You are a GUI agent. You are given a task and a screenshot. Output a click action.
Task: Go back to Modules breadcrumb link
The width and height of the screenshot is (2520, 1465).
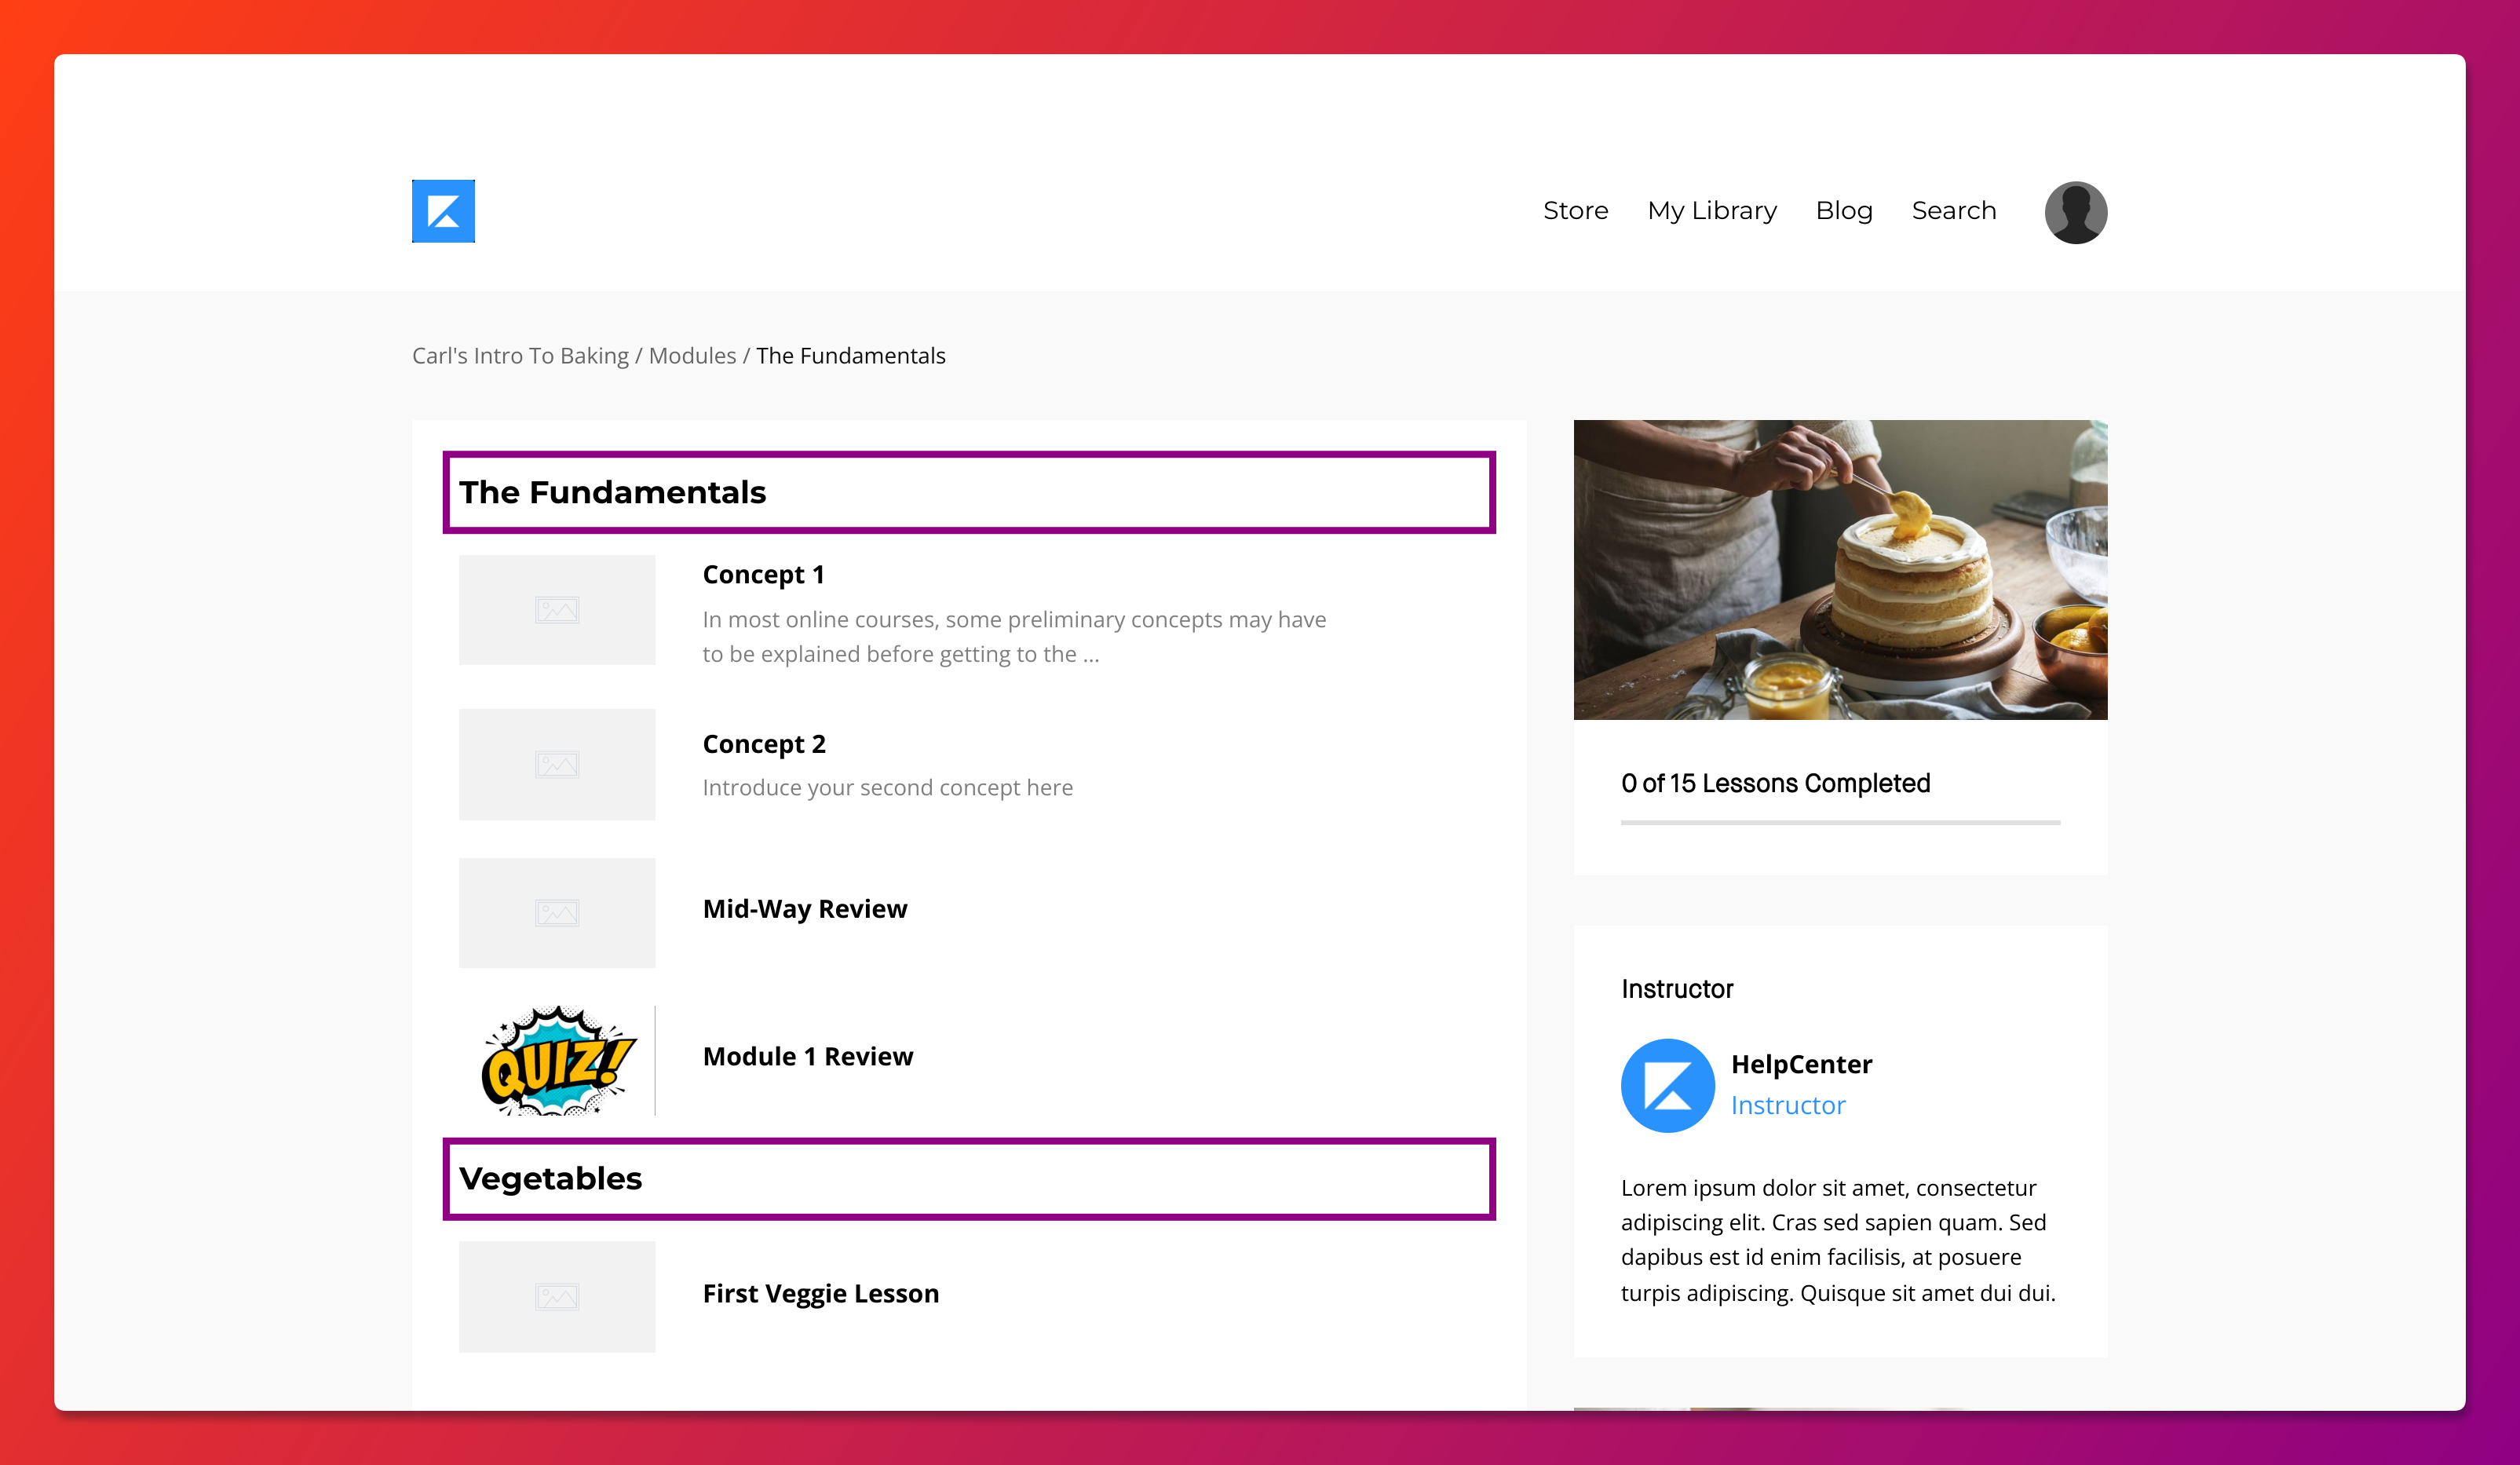click(x=692, y=356)
